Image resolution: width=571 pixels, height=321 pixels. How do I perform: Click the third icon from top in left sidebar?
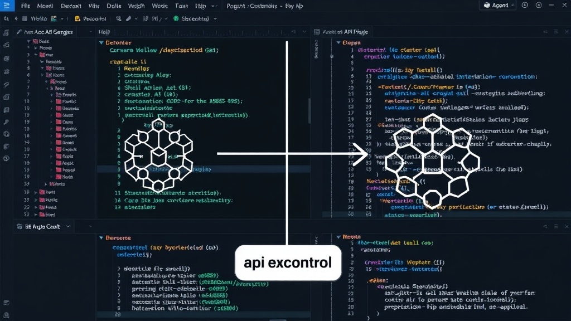pos(6,59)
